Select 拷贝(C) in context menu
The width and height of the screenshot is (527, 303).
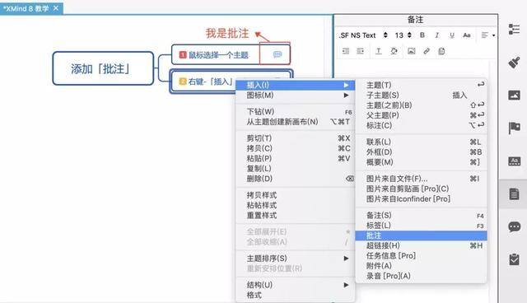click(296, 148)
